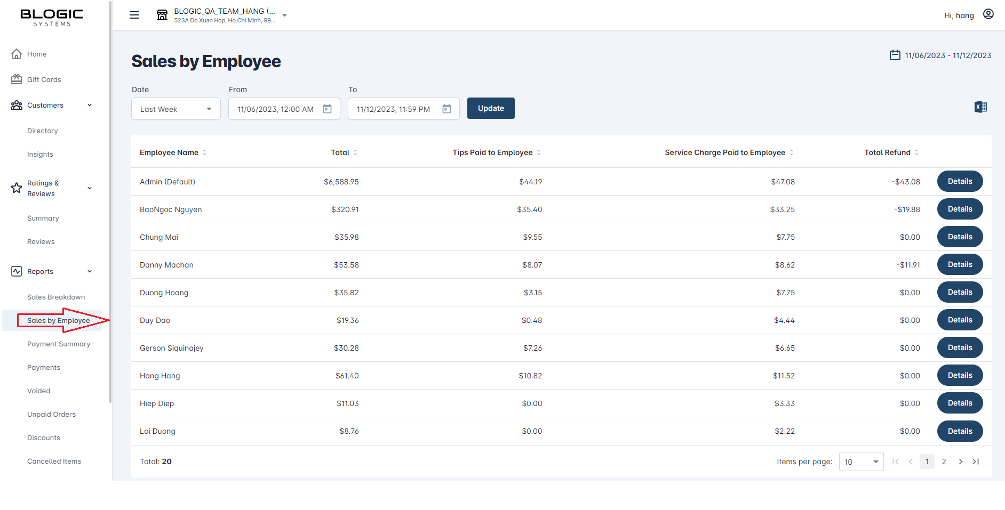Image resolution: width=1005 pixels, height=510 pixels.
Task: Open the calendar picker in the From field
Action: pos(327,109)
